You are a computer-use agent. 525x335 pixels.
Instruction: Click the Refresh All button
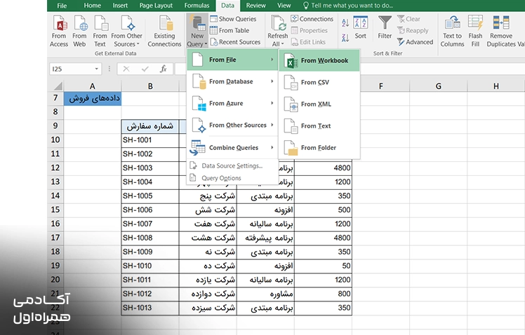click(x=277, y=32)
